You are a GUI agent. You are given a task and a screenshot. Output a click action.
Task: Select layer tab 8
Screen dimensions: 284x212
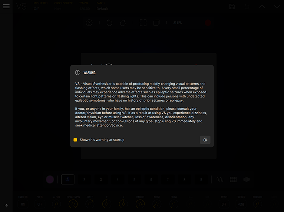[x=184, y=179]
